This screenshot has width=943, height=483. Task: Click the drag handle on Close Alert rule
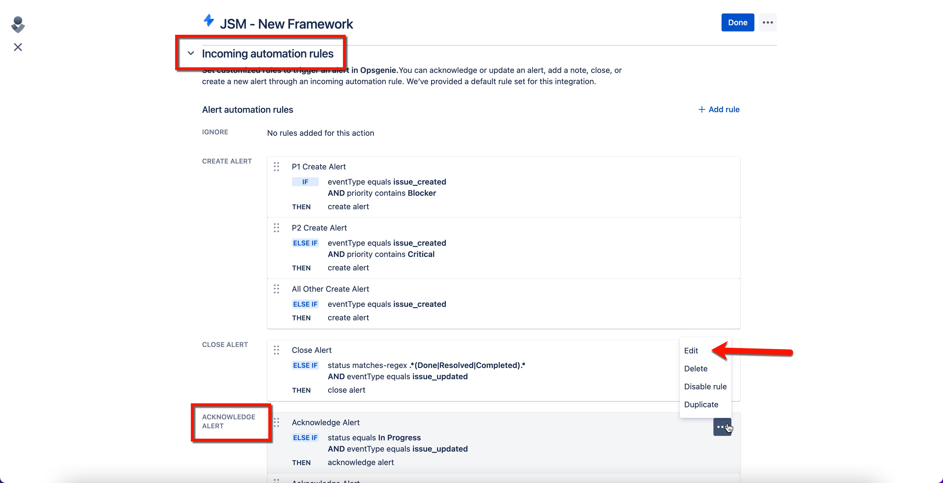click(x=276, y=350)
